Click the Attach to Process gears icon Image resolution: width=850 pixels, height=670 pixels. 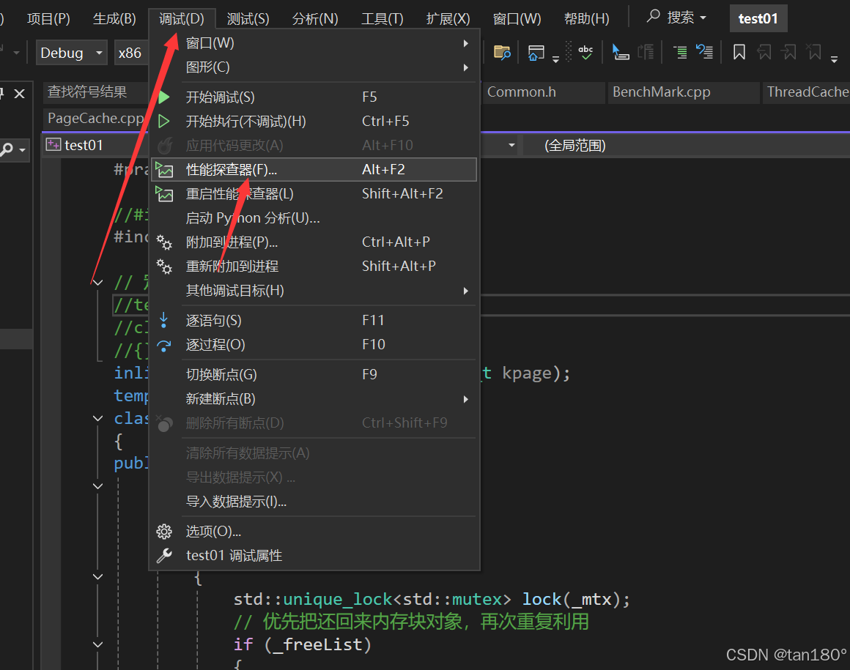(164, 242)
